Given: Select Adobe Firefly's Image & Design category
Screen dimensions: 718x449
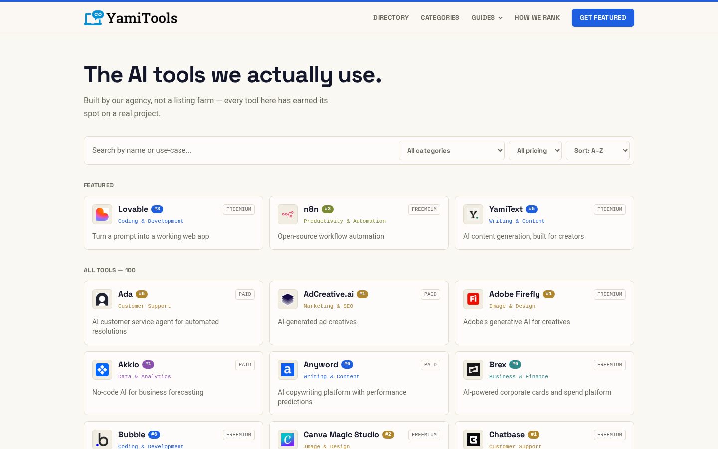Looking at the screenshot, I should 512,306.
